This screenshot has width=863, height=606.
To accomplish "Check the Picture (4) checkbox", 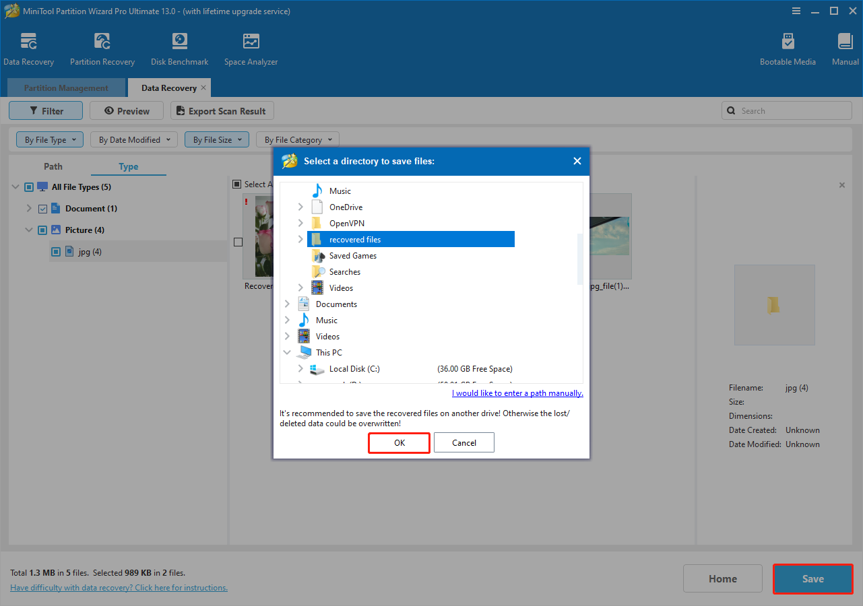I will point(42,230).
